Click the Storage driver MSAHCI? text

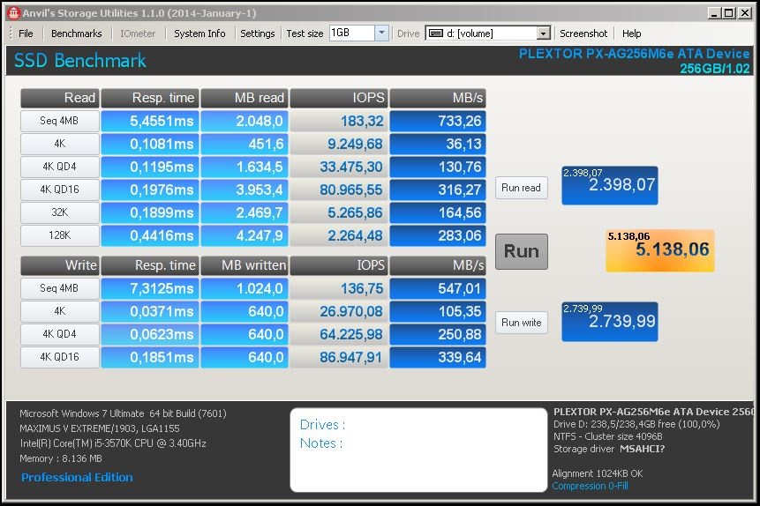coord(609,449)
